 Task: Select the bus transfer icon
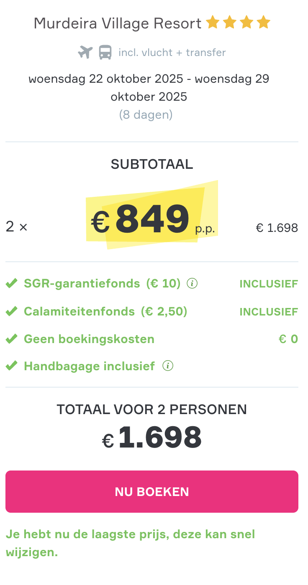point(105,52)
